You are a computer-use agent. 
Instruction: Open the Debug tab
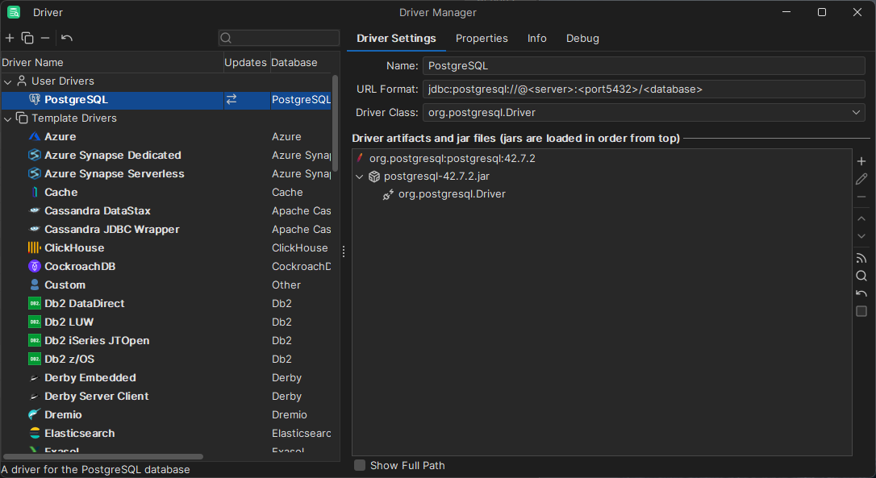[x=582, y=39]
